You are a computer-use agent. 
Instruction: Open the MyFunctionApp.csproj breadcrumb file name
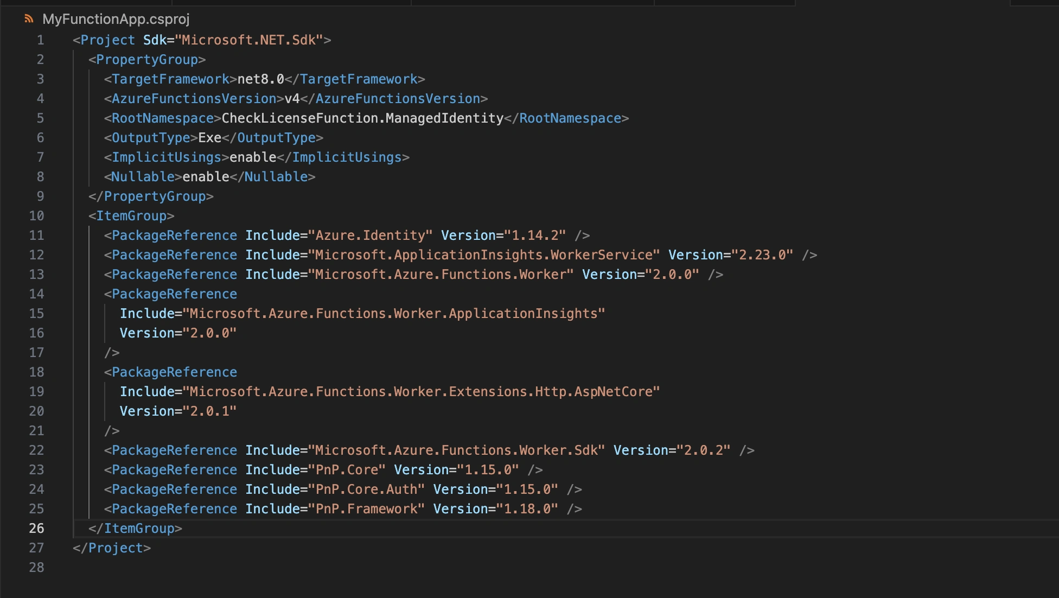[x=116, y=19]
